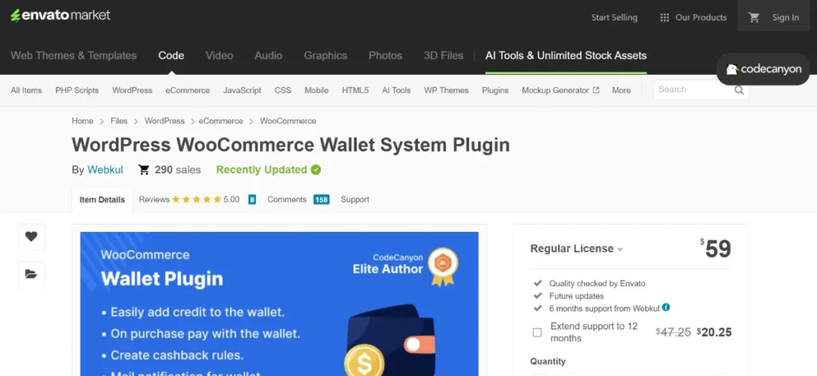Go to WooCommerce breadcrumb
The image size is (817, 376).
(x=287, y=120)
